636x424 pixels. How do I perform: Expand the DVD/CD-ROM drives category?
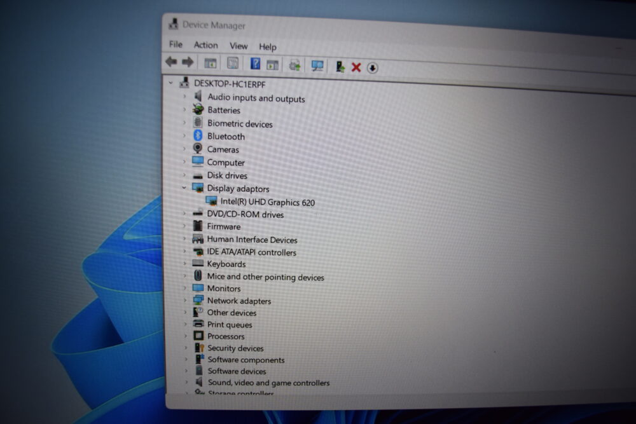184,213
